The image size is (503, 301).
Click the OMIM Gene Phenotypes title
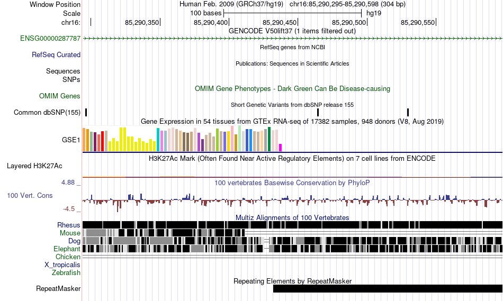[x=292, y=89]
